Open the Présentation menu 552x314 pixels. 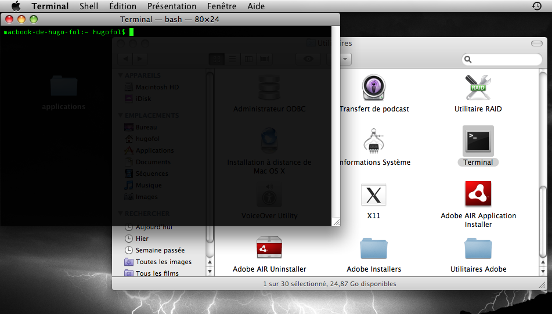[172, 6]
